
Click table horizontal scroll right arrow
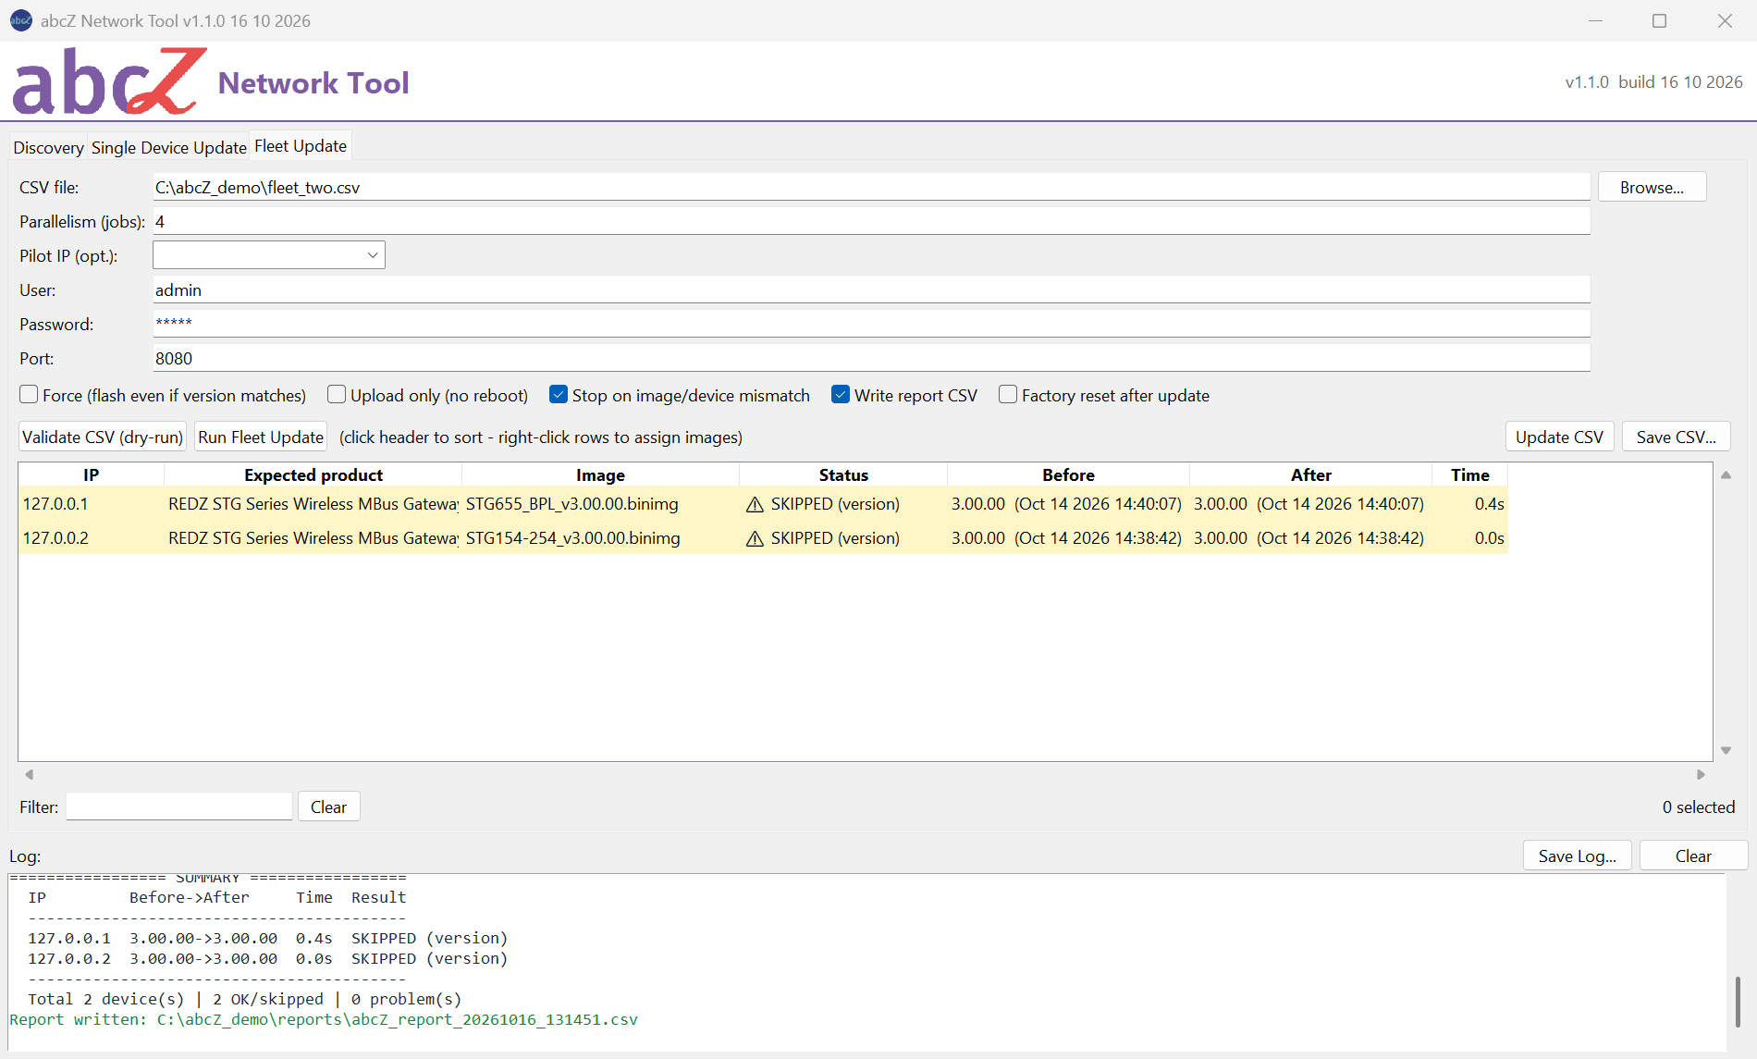pos(1701,774)
